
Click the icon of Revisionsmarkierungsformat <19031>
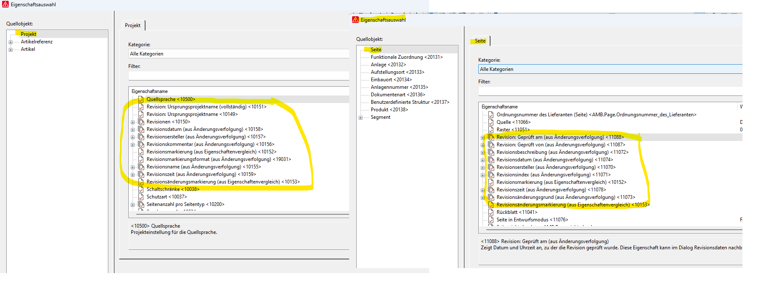click(141, 159)
